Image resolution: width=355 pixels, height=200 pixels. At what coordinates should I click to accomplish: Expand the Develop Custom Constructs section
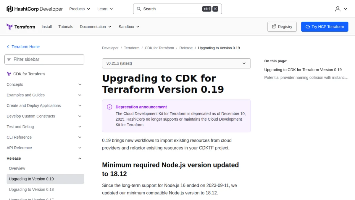point(44,116)
